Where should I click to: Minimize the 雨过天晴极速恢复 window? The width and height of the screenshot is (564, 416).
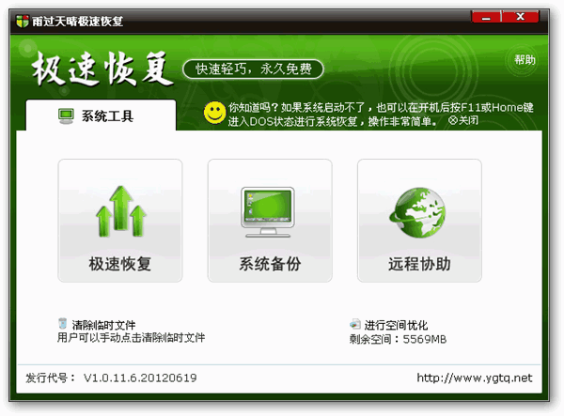(x=486, y=17)
